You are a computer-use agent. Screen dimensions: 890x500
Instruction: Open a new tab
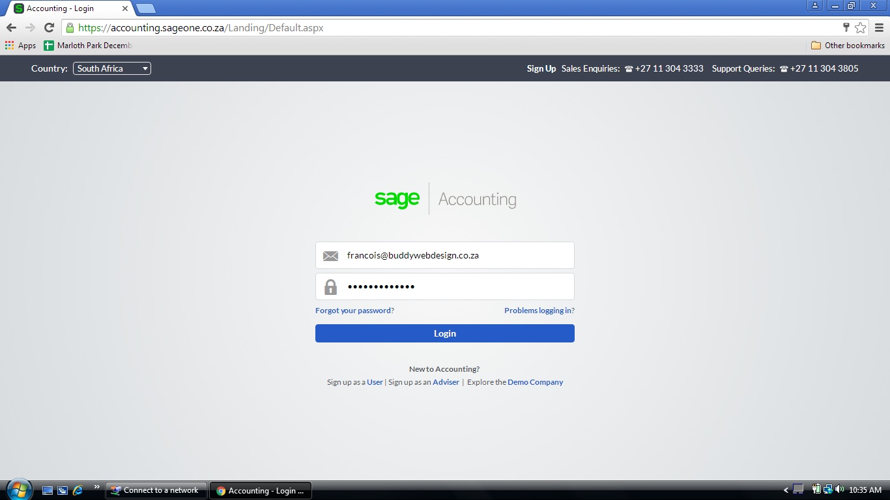(145, 8)
